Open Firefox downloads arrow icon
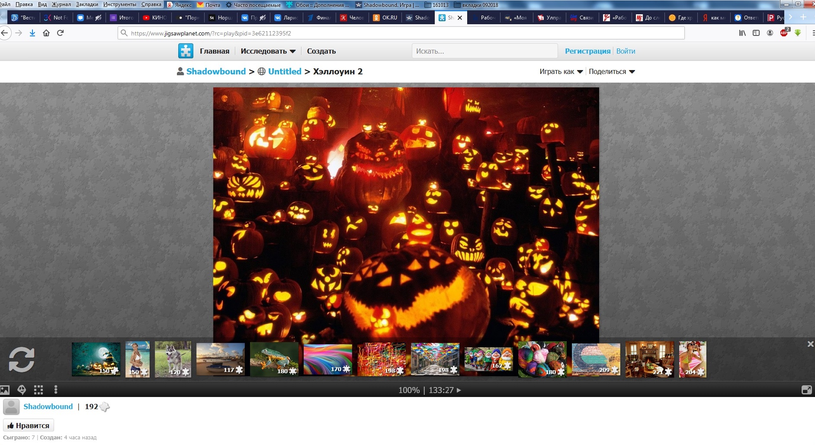 point(32,33)
